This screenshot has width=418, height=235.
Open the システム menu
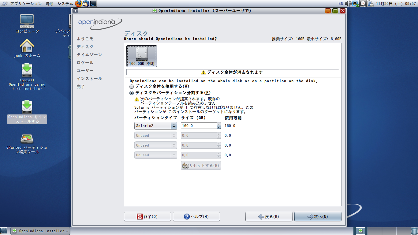click(x=65, y=4)
